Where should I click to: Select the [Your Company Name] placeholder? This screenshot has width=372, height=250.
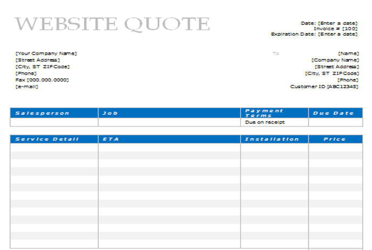(x=46, y=53)
